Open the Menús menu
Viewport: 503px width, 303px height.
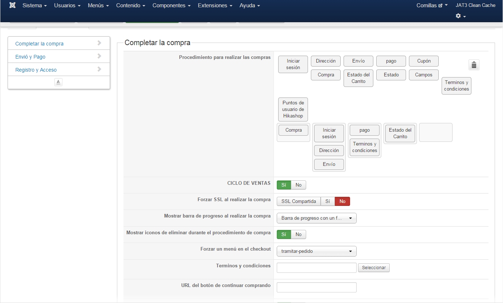[98, 5]
